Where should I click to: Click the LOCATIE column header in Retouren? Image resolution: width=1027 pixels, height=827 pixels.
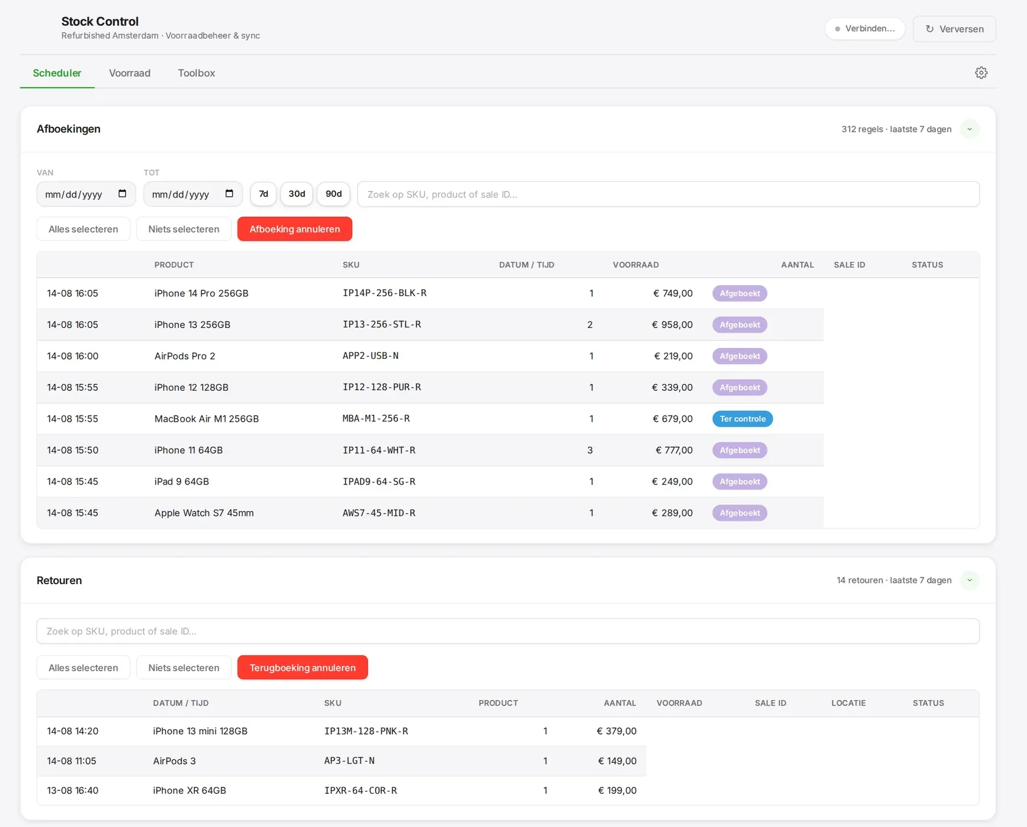(x=848, y=703)
